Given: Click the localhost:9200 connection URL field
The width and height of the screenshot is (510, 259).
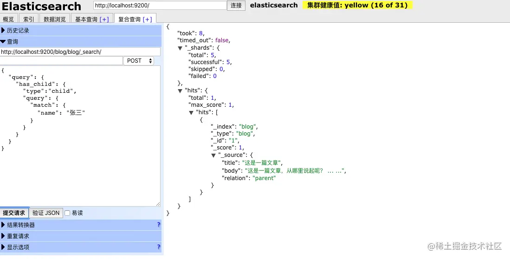Looking at the screenshot, I should (160, 5).
